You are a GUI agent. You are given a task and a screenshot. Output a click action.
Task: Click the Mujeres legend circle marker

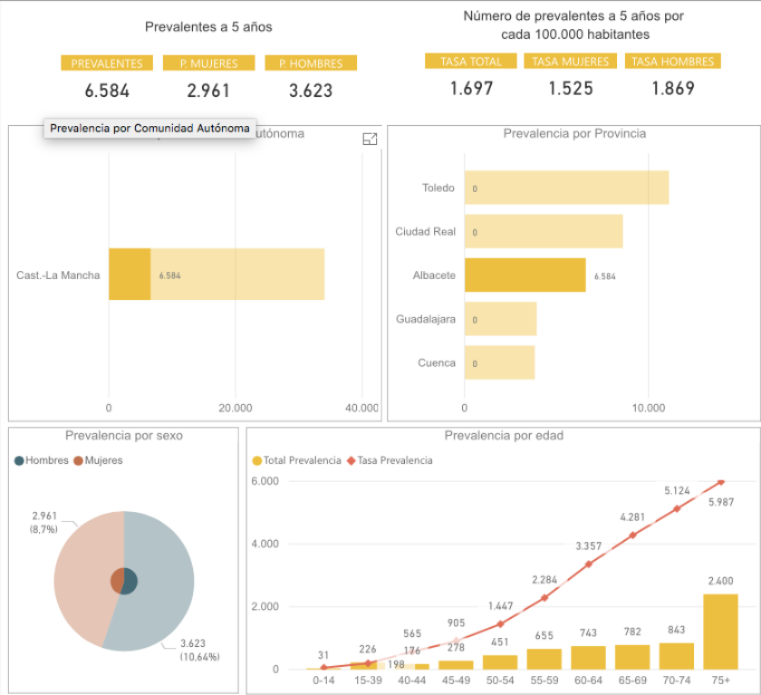tap(79, 460)
